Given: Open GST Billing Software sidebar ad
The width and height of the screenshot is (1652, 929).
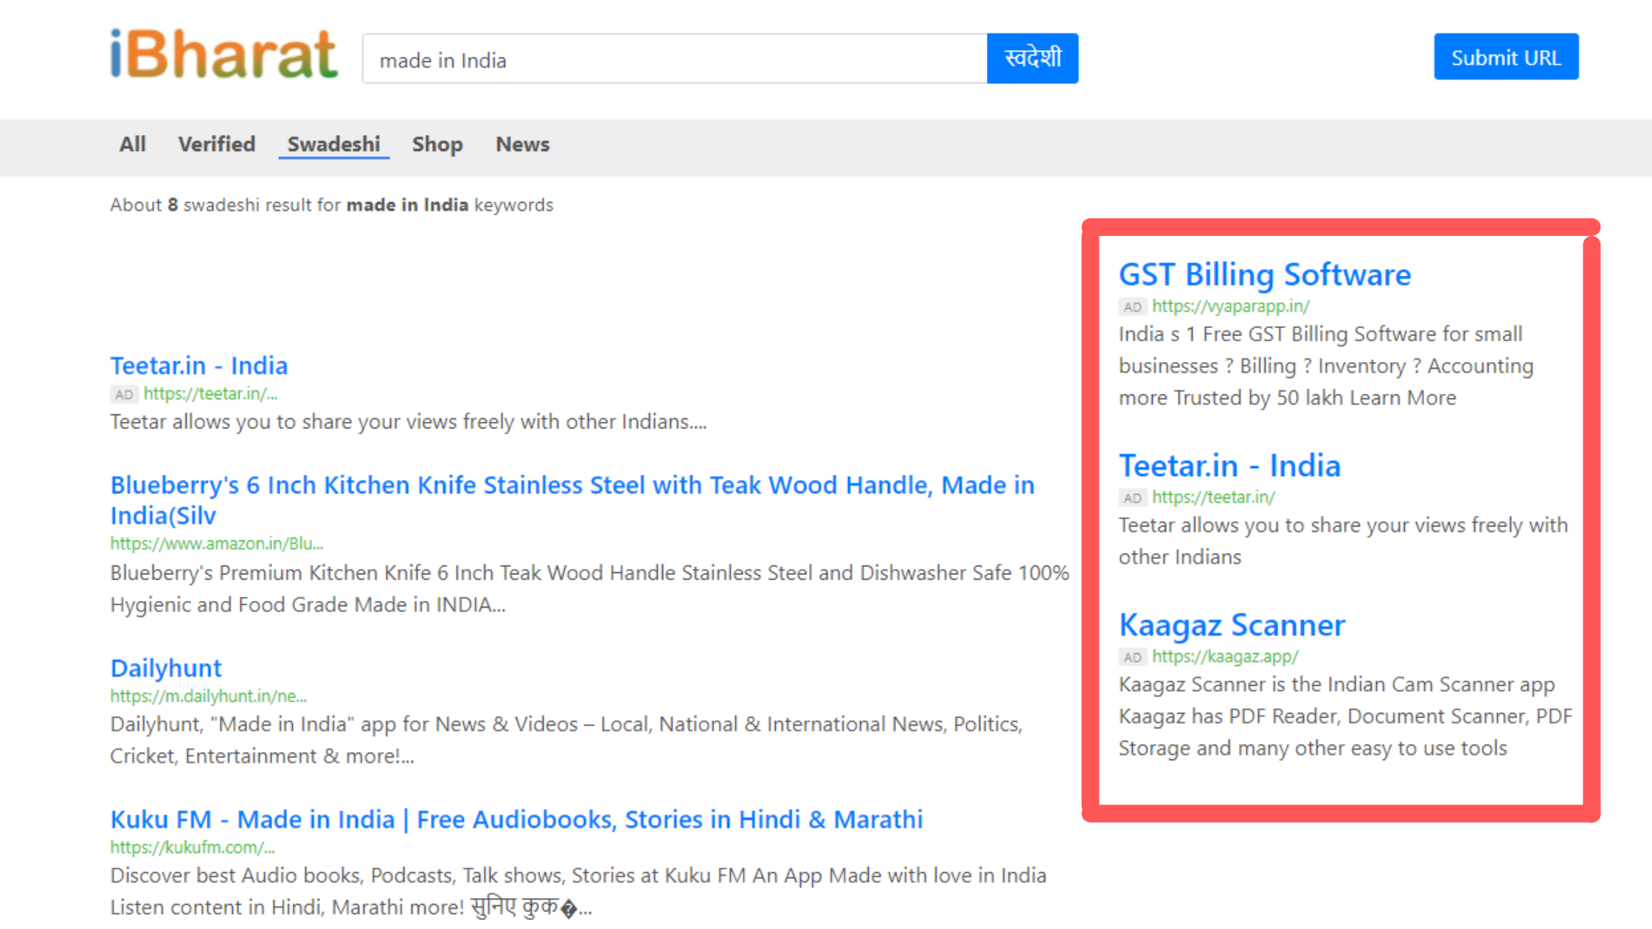Looking at the screenshot, I should (x=1265, y=274).
